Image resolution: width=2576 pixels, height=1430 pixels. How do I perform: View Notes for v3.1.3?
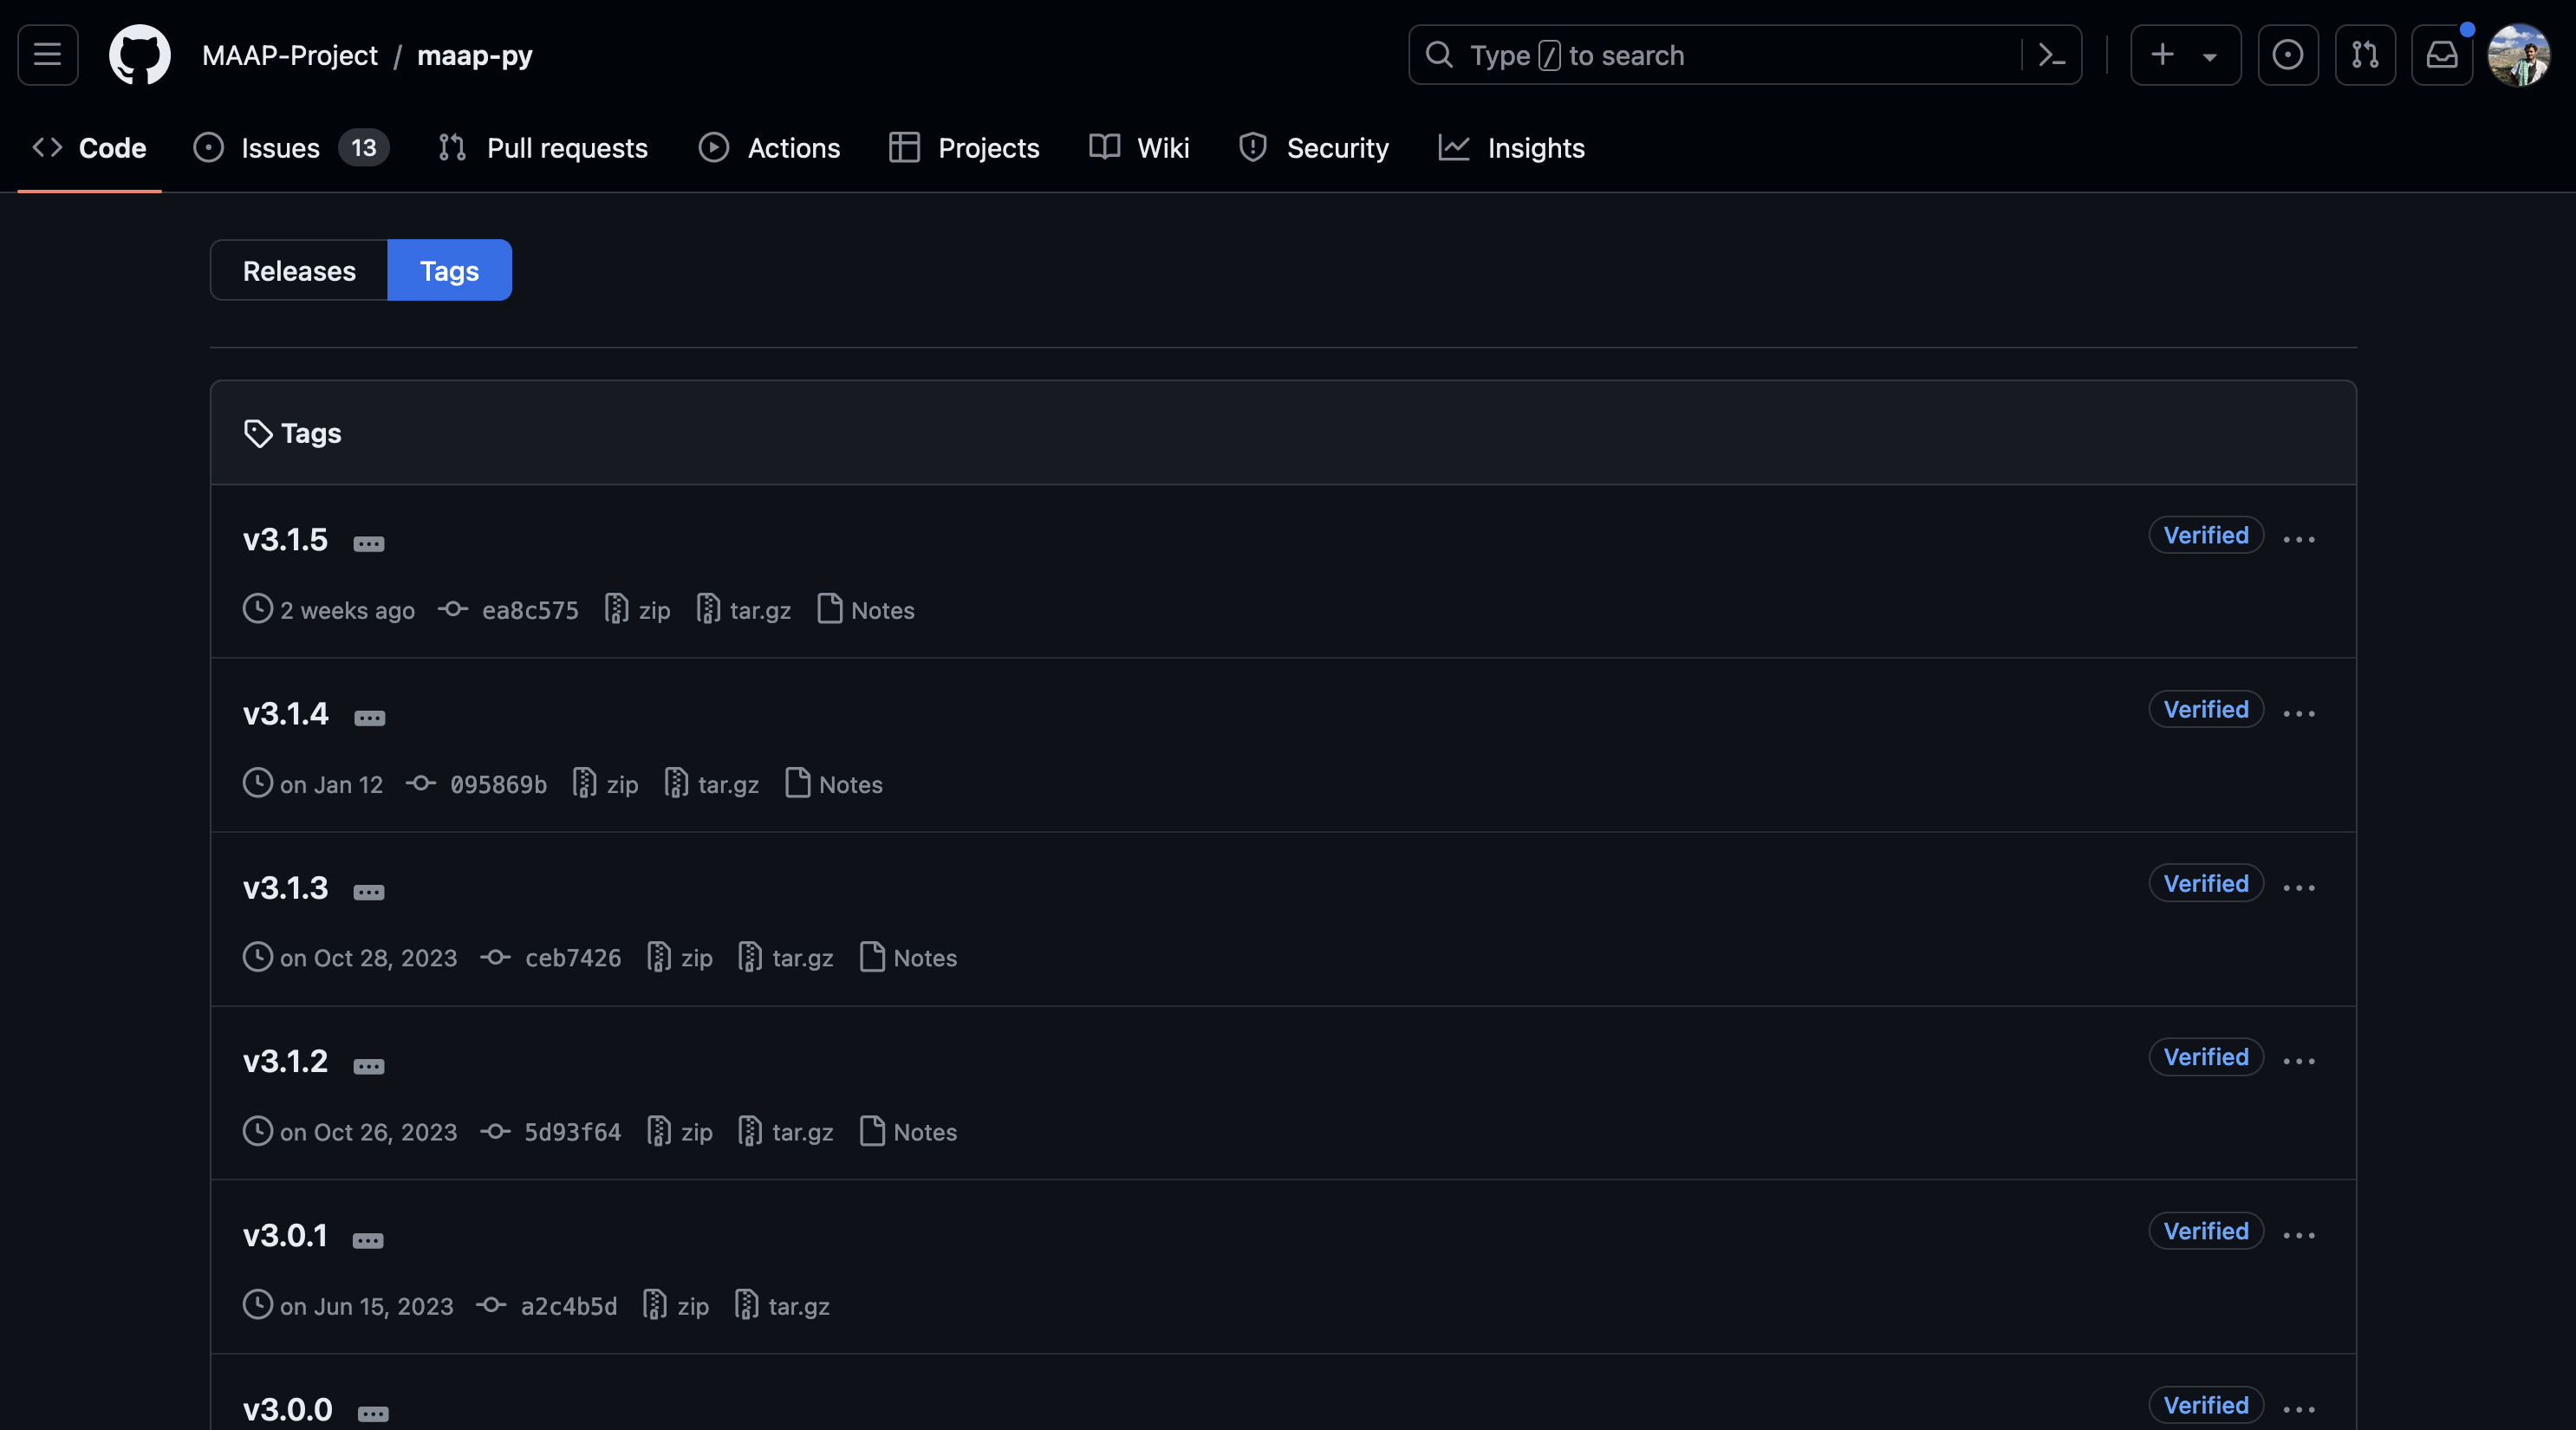click(908, 957)
